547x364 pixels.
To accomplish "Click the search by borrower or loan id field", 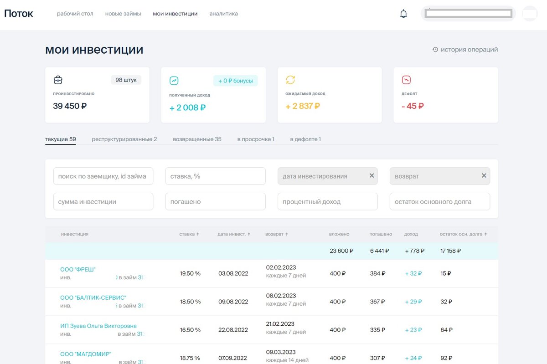I will point(103,176).
